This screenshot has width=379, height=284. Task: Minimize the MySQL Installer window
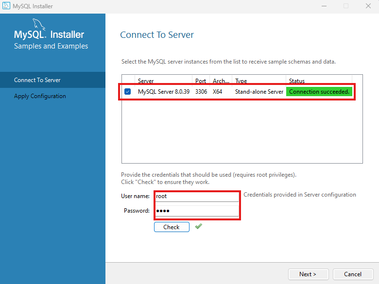324,6
